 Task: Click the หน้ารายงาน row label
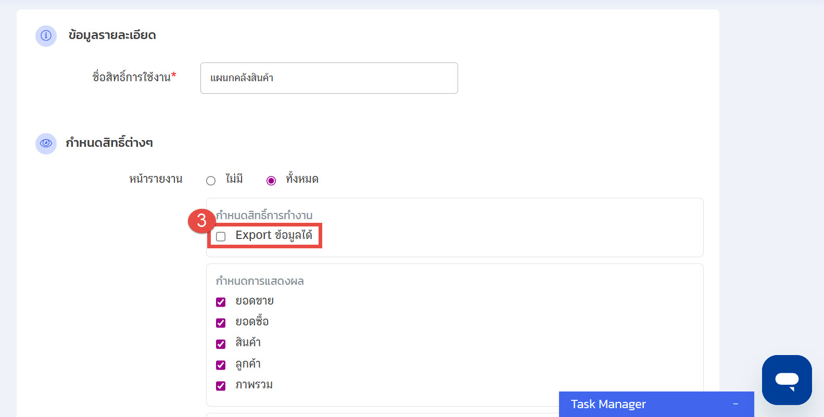point(156,179)
